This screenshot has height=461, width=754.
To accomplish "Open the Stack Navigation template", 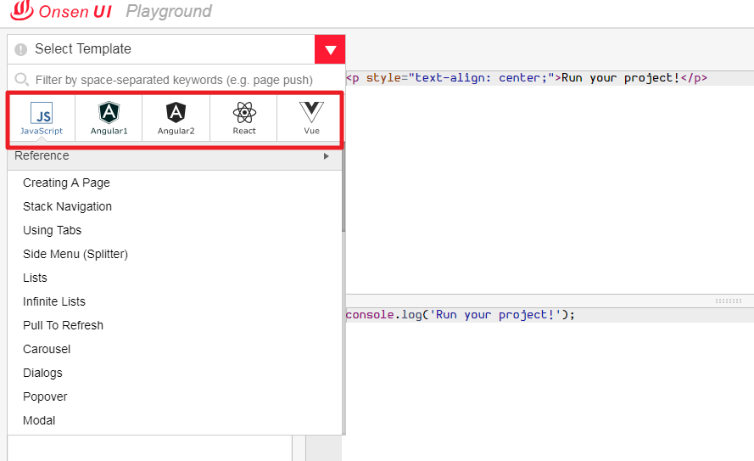I will coord(67,206).
